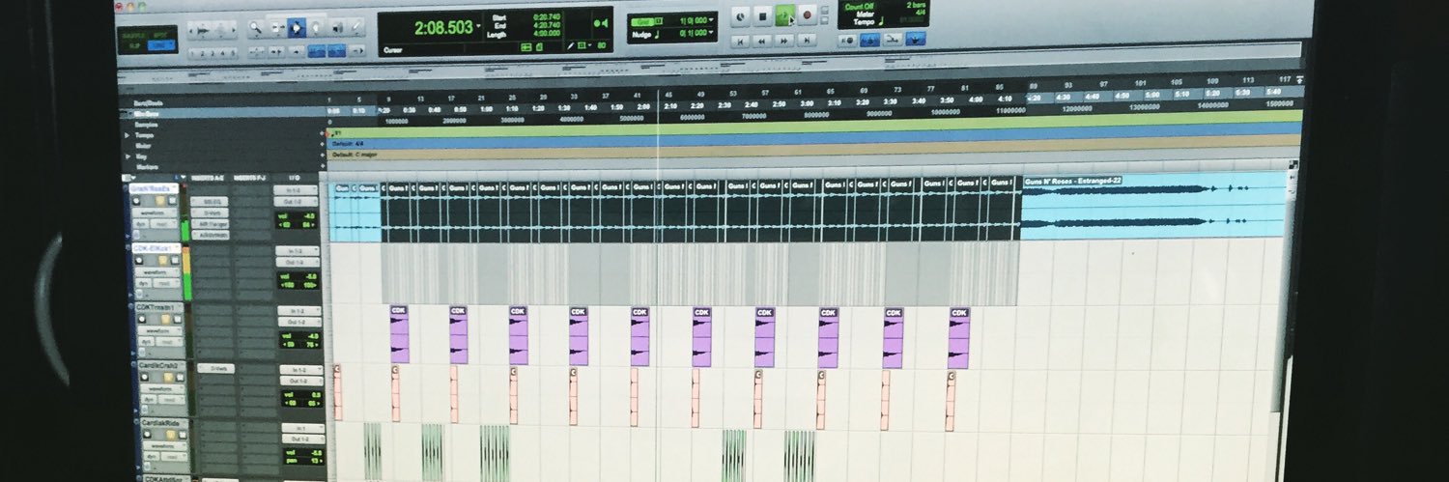
Task: Expand the Tempo ruler
Action: [x=127, y=135]
